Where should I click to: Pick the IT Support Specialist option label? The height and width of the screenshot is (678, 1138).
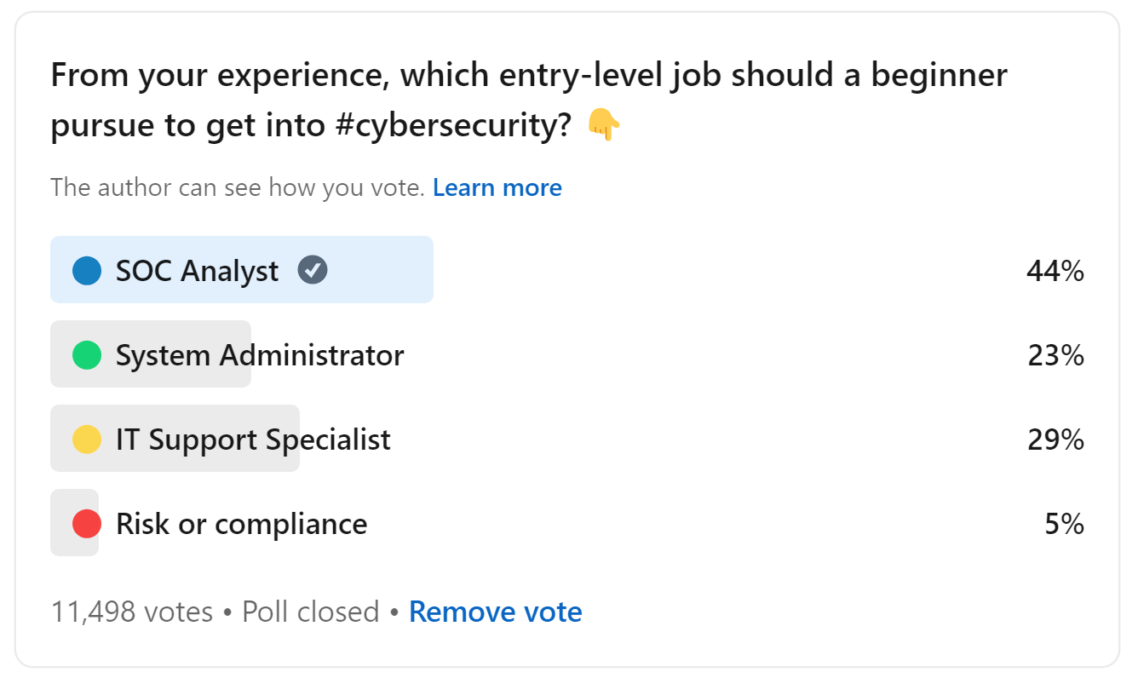253,440
